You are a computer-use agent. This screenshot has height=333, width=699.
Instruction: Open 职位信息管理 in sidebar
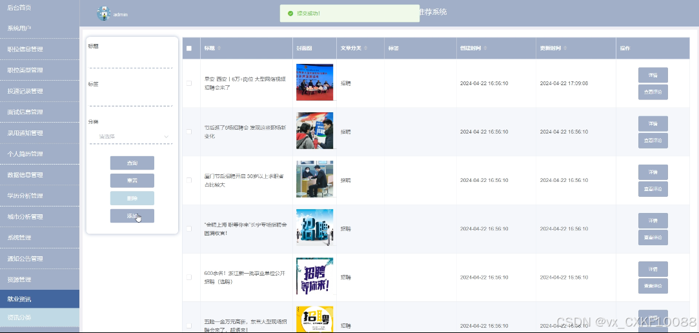tap(39, 49)
